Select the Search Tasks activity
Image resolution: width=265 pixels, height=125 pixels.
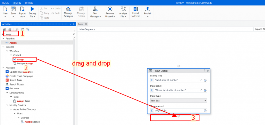[x=16, y=80]
